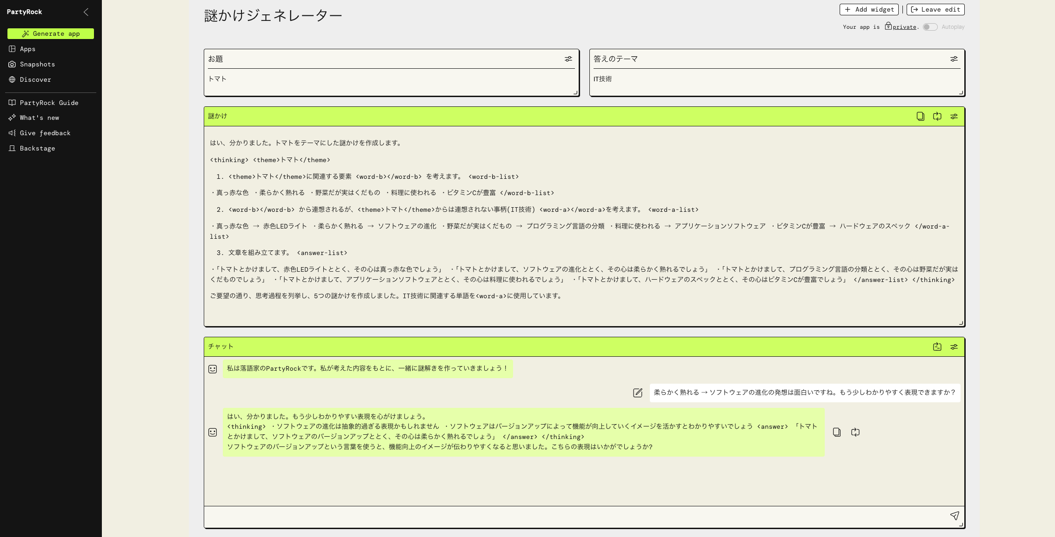This screenshot has width=1055, height=537.
Task: Click the send message paper plane icon
Action: pyautogui.click(x=955, y=516)
